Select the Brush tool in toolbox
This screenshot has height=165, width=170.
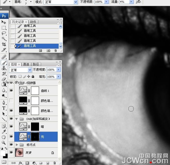pyautogui.click(x=4, y=63)
